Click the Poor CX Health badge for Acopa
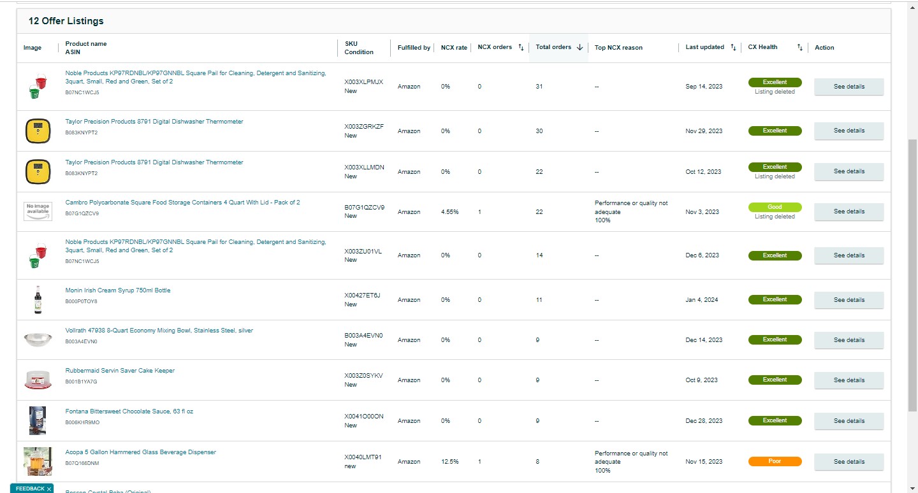The image size is (918, 493). pyautogui.click(x=775, y=461)
